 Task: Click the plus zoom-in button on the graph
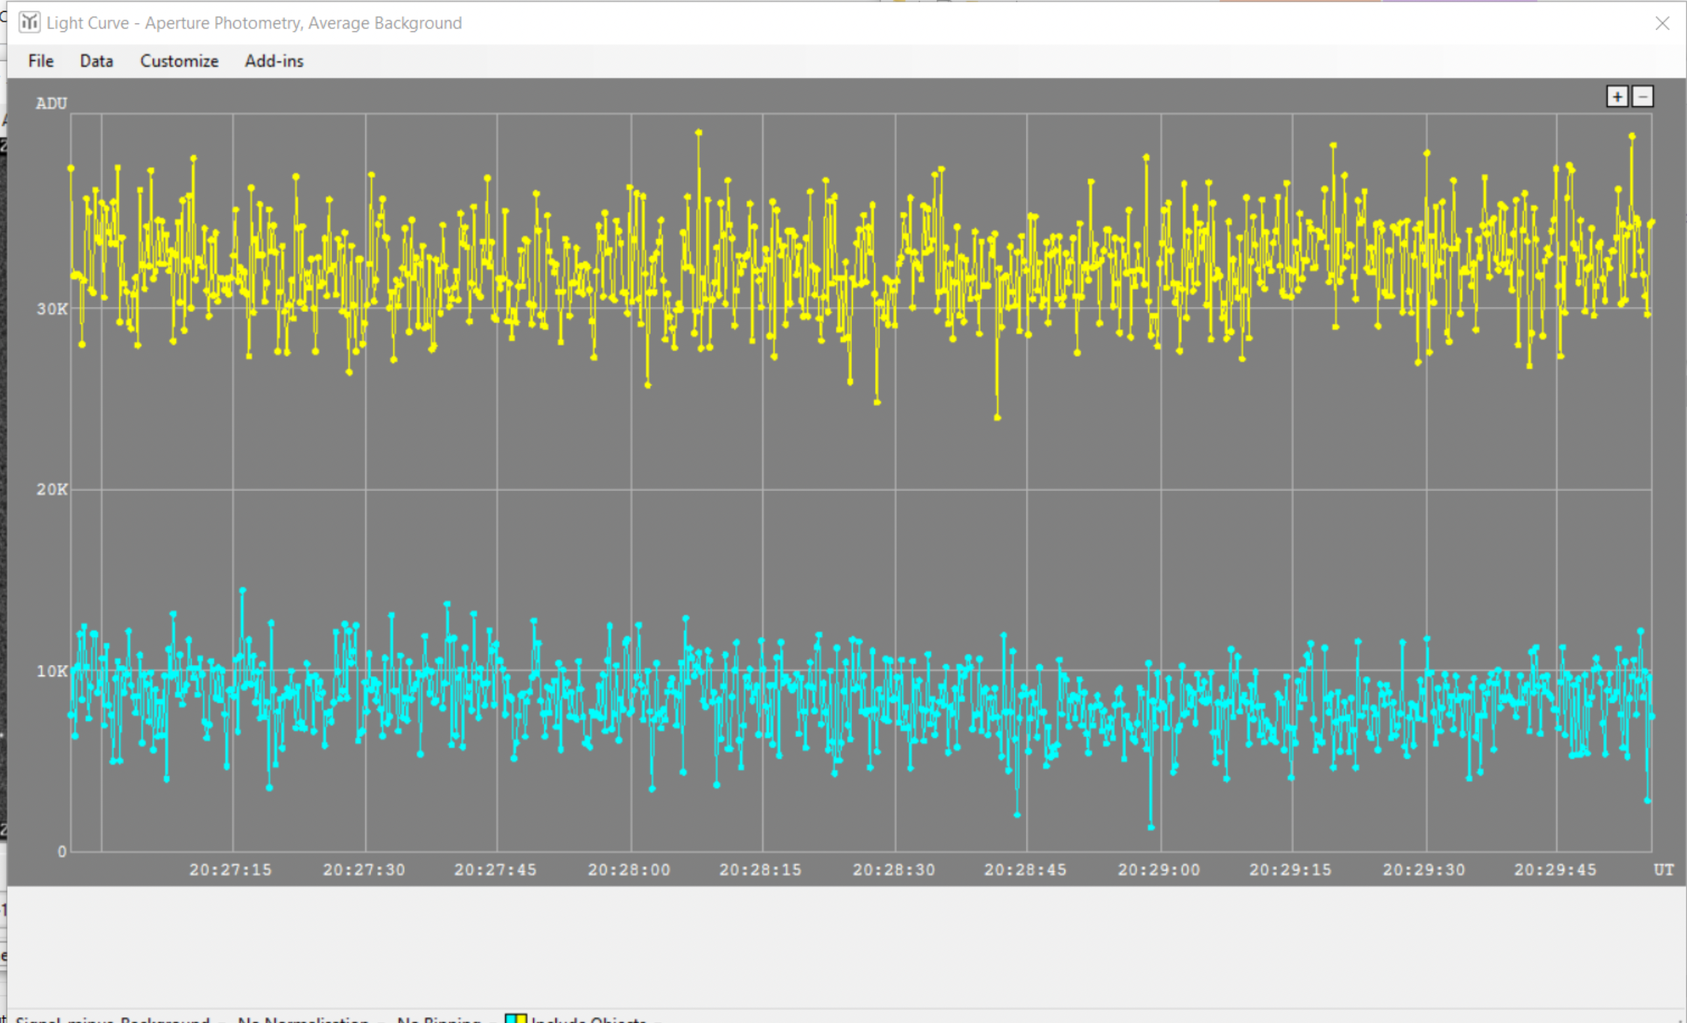(1617, 96)
